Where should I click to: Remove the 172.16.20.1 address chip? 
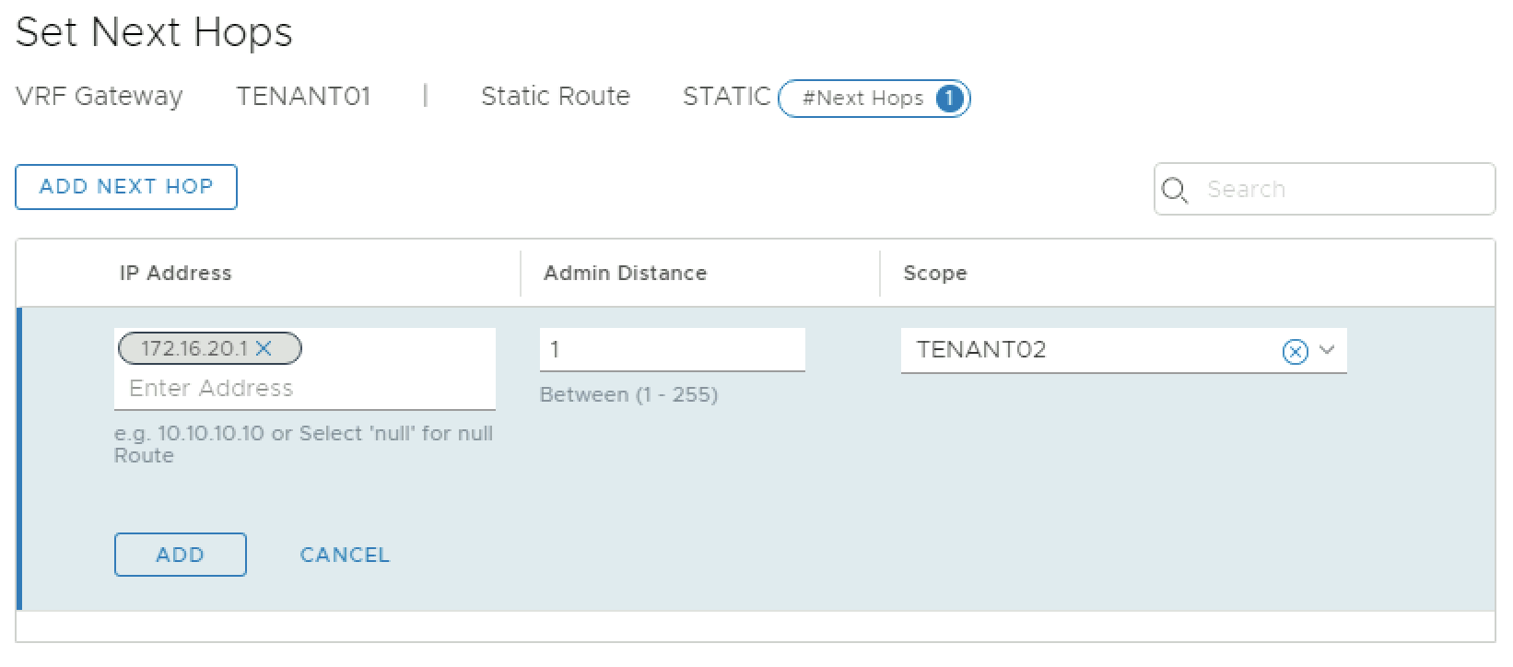[264, 348]
